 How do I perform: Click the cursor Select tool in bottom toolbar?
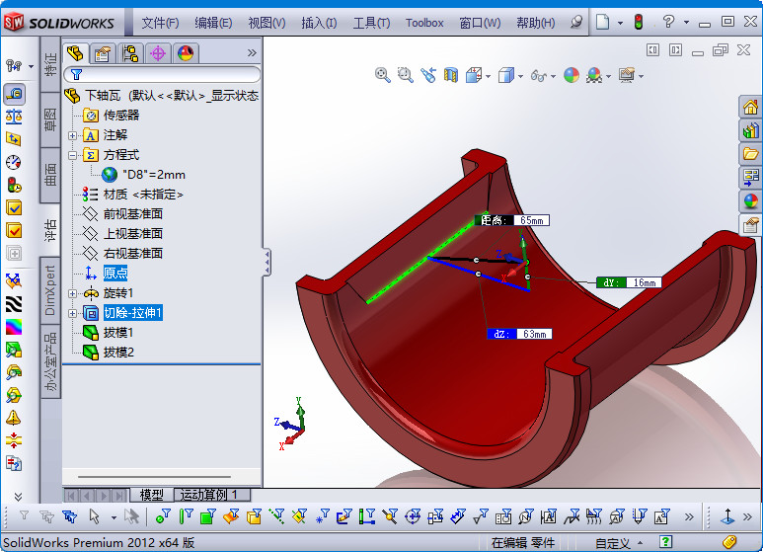[x=95, y=516]
